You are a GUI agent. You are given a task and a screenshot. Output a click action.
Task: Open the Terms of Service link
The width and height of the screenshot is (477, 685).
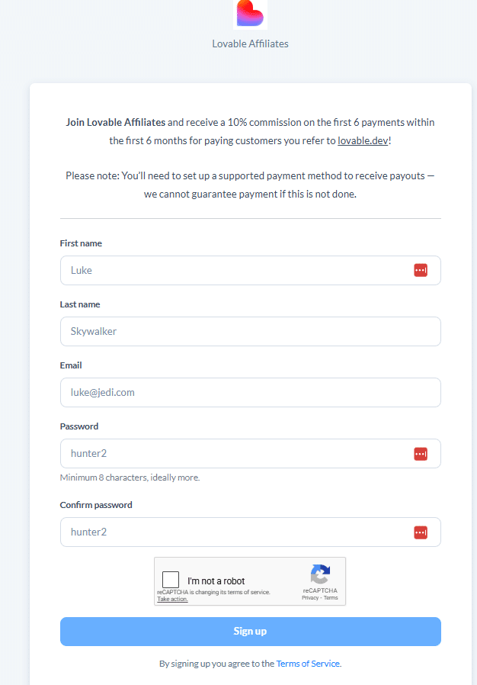pyautogui.click(x=308, y=664)
